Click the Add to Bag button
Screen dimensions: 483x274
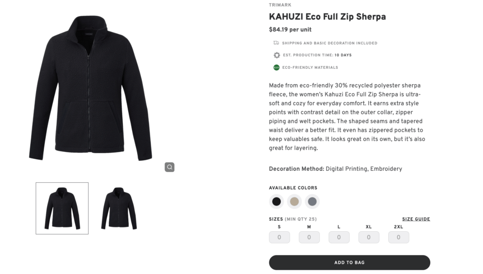[x=350, y=262]
